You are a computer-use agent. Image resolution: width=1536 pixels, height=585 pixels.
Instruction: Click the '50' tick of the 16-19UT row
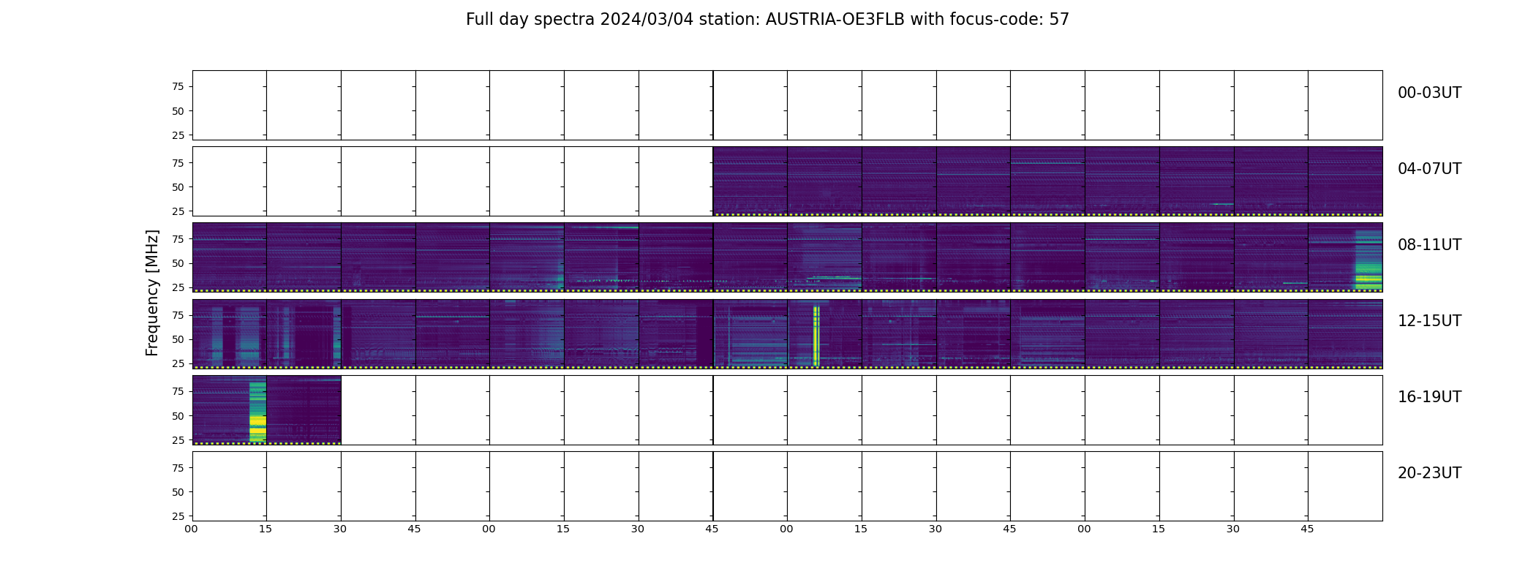click(178, 416)
